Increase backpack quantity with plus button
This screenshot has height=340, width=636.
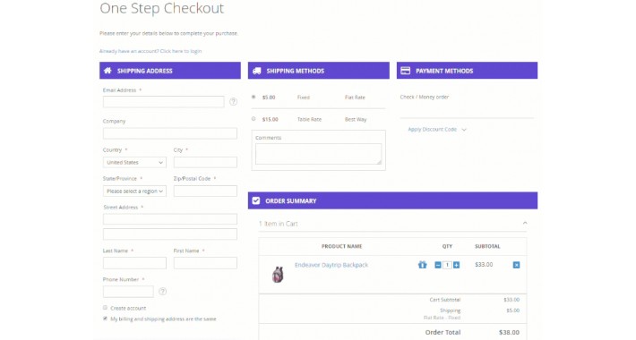456,265
